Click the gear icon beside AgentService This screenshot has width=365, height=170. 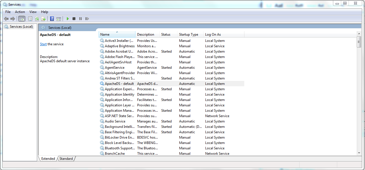coord(102,68)
